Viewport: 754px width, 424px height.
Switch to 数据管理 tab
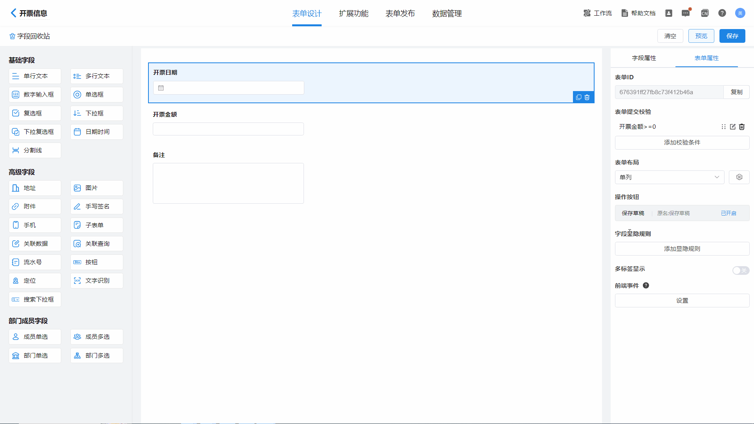(447, 14)
